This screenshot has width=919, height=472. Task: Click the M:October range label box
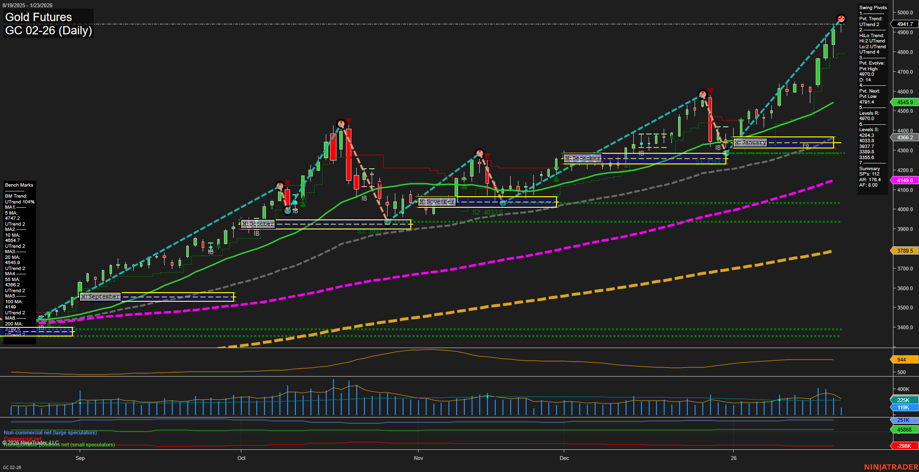[x=258, y=224]
